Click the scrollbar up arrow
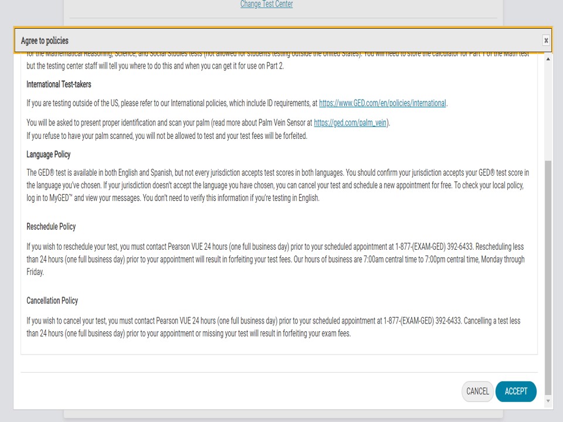 pos(548,59)
